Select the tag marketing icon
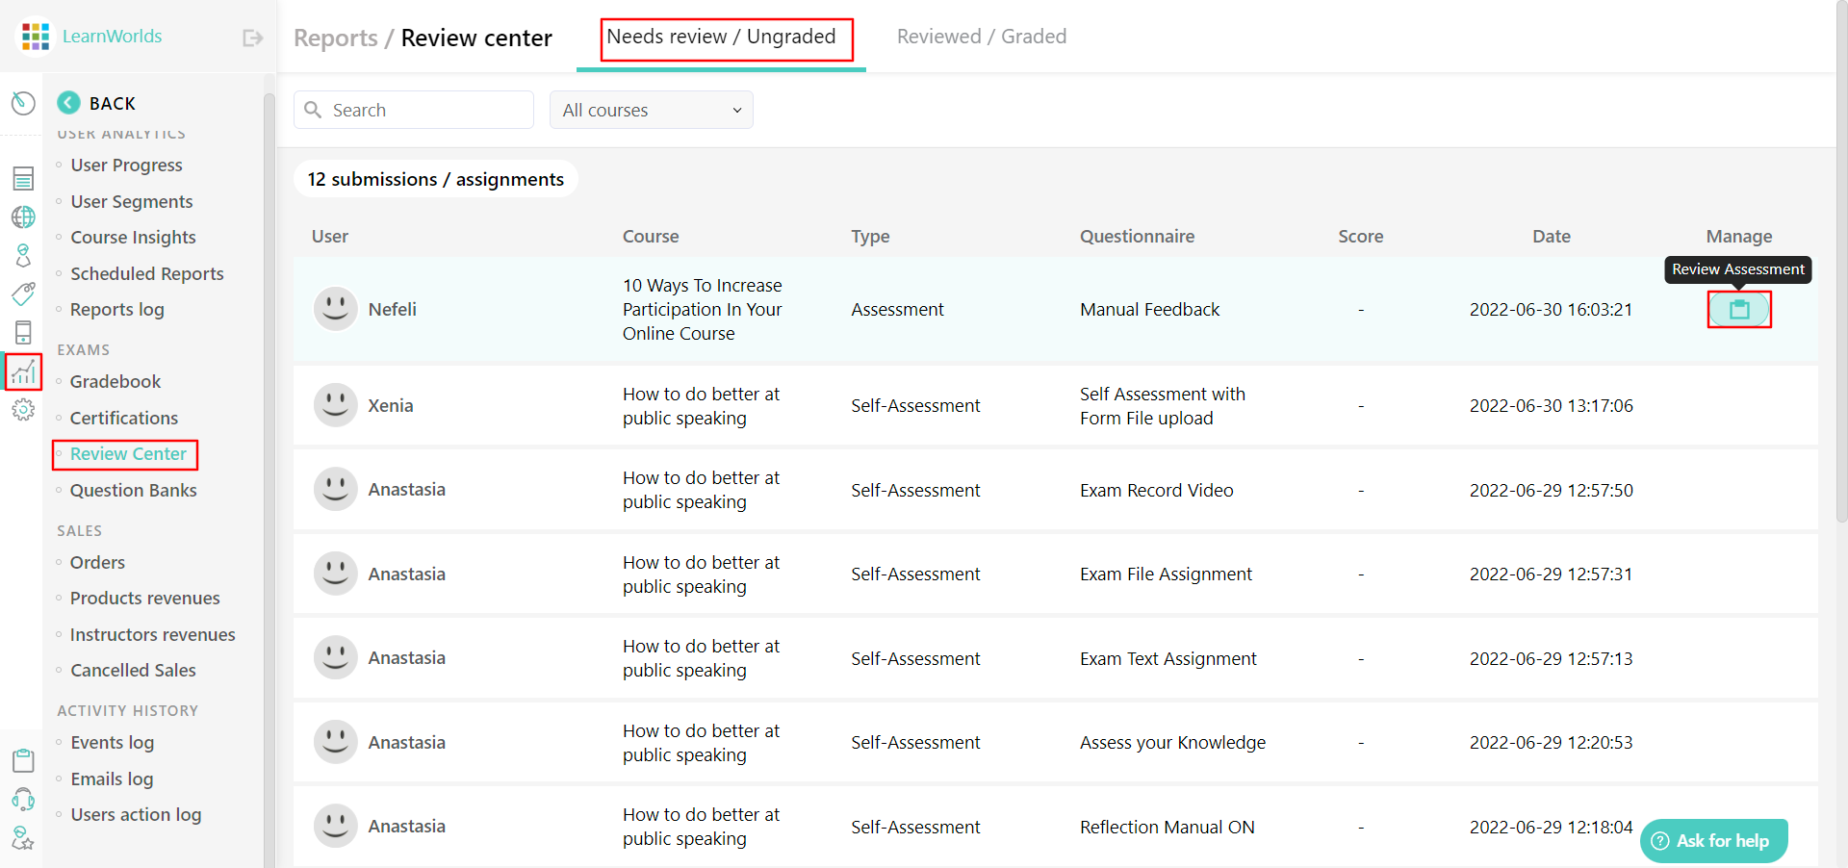Image resolution: width=1848 pixels, height=868 pixels. (x=23, y=294)
